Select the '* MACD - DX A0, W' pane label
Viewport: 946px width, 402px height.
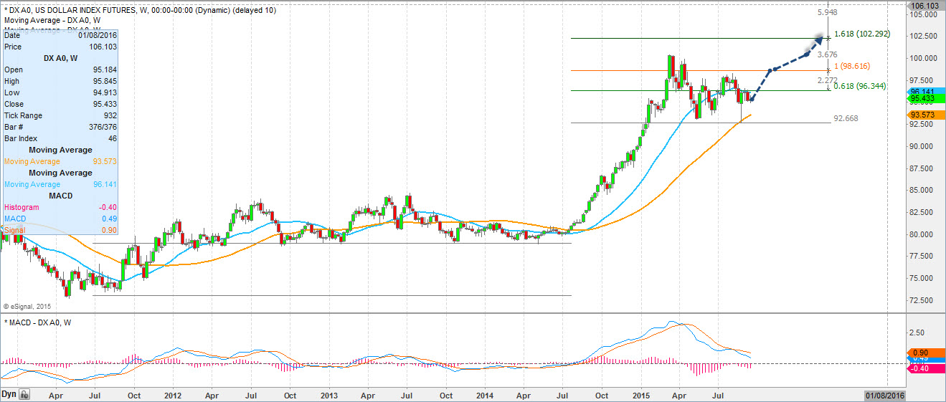(x=38, y=322)
